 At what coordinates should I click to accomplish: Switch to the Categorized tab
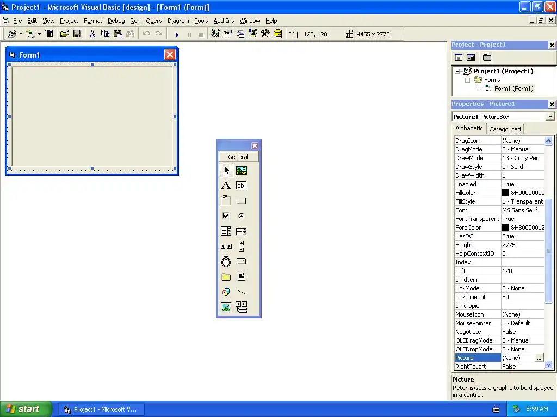[x=505, y=129]
